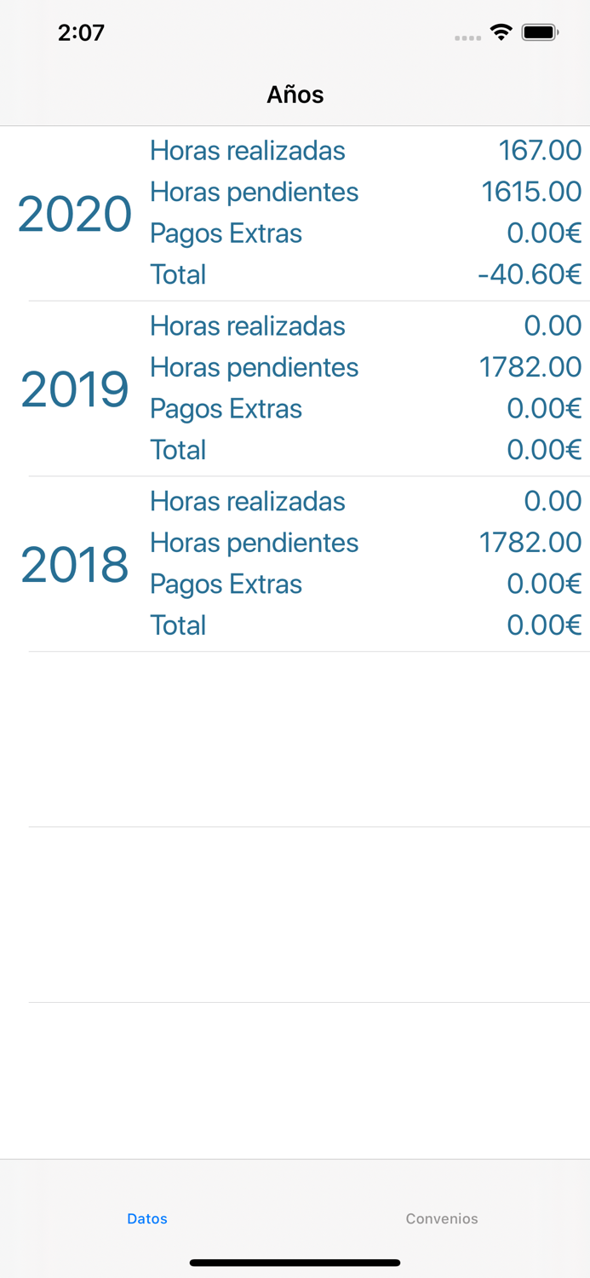Viewport: 590px width, 1278px height.
Task: Tap the home indicator bar at bottom
Action: 295,1263
